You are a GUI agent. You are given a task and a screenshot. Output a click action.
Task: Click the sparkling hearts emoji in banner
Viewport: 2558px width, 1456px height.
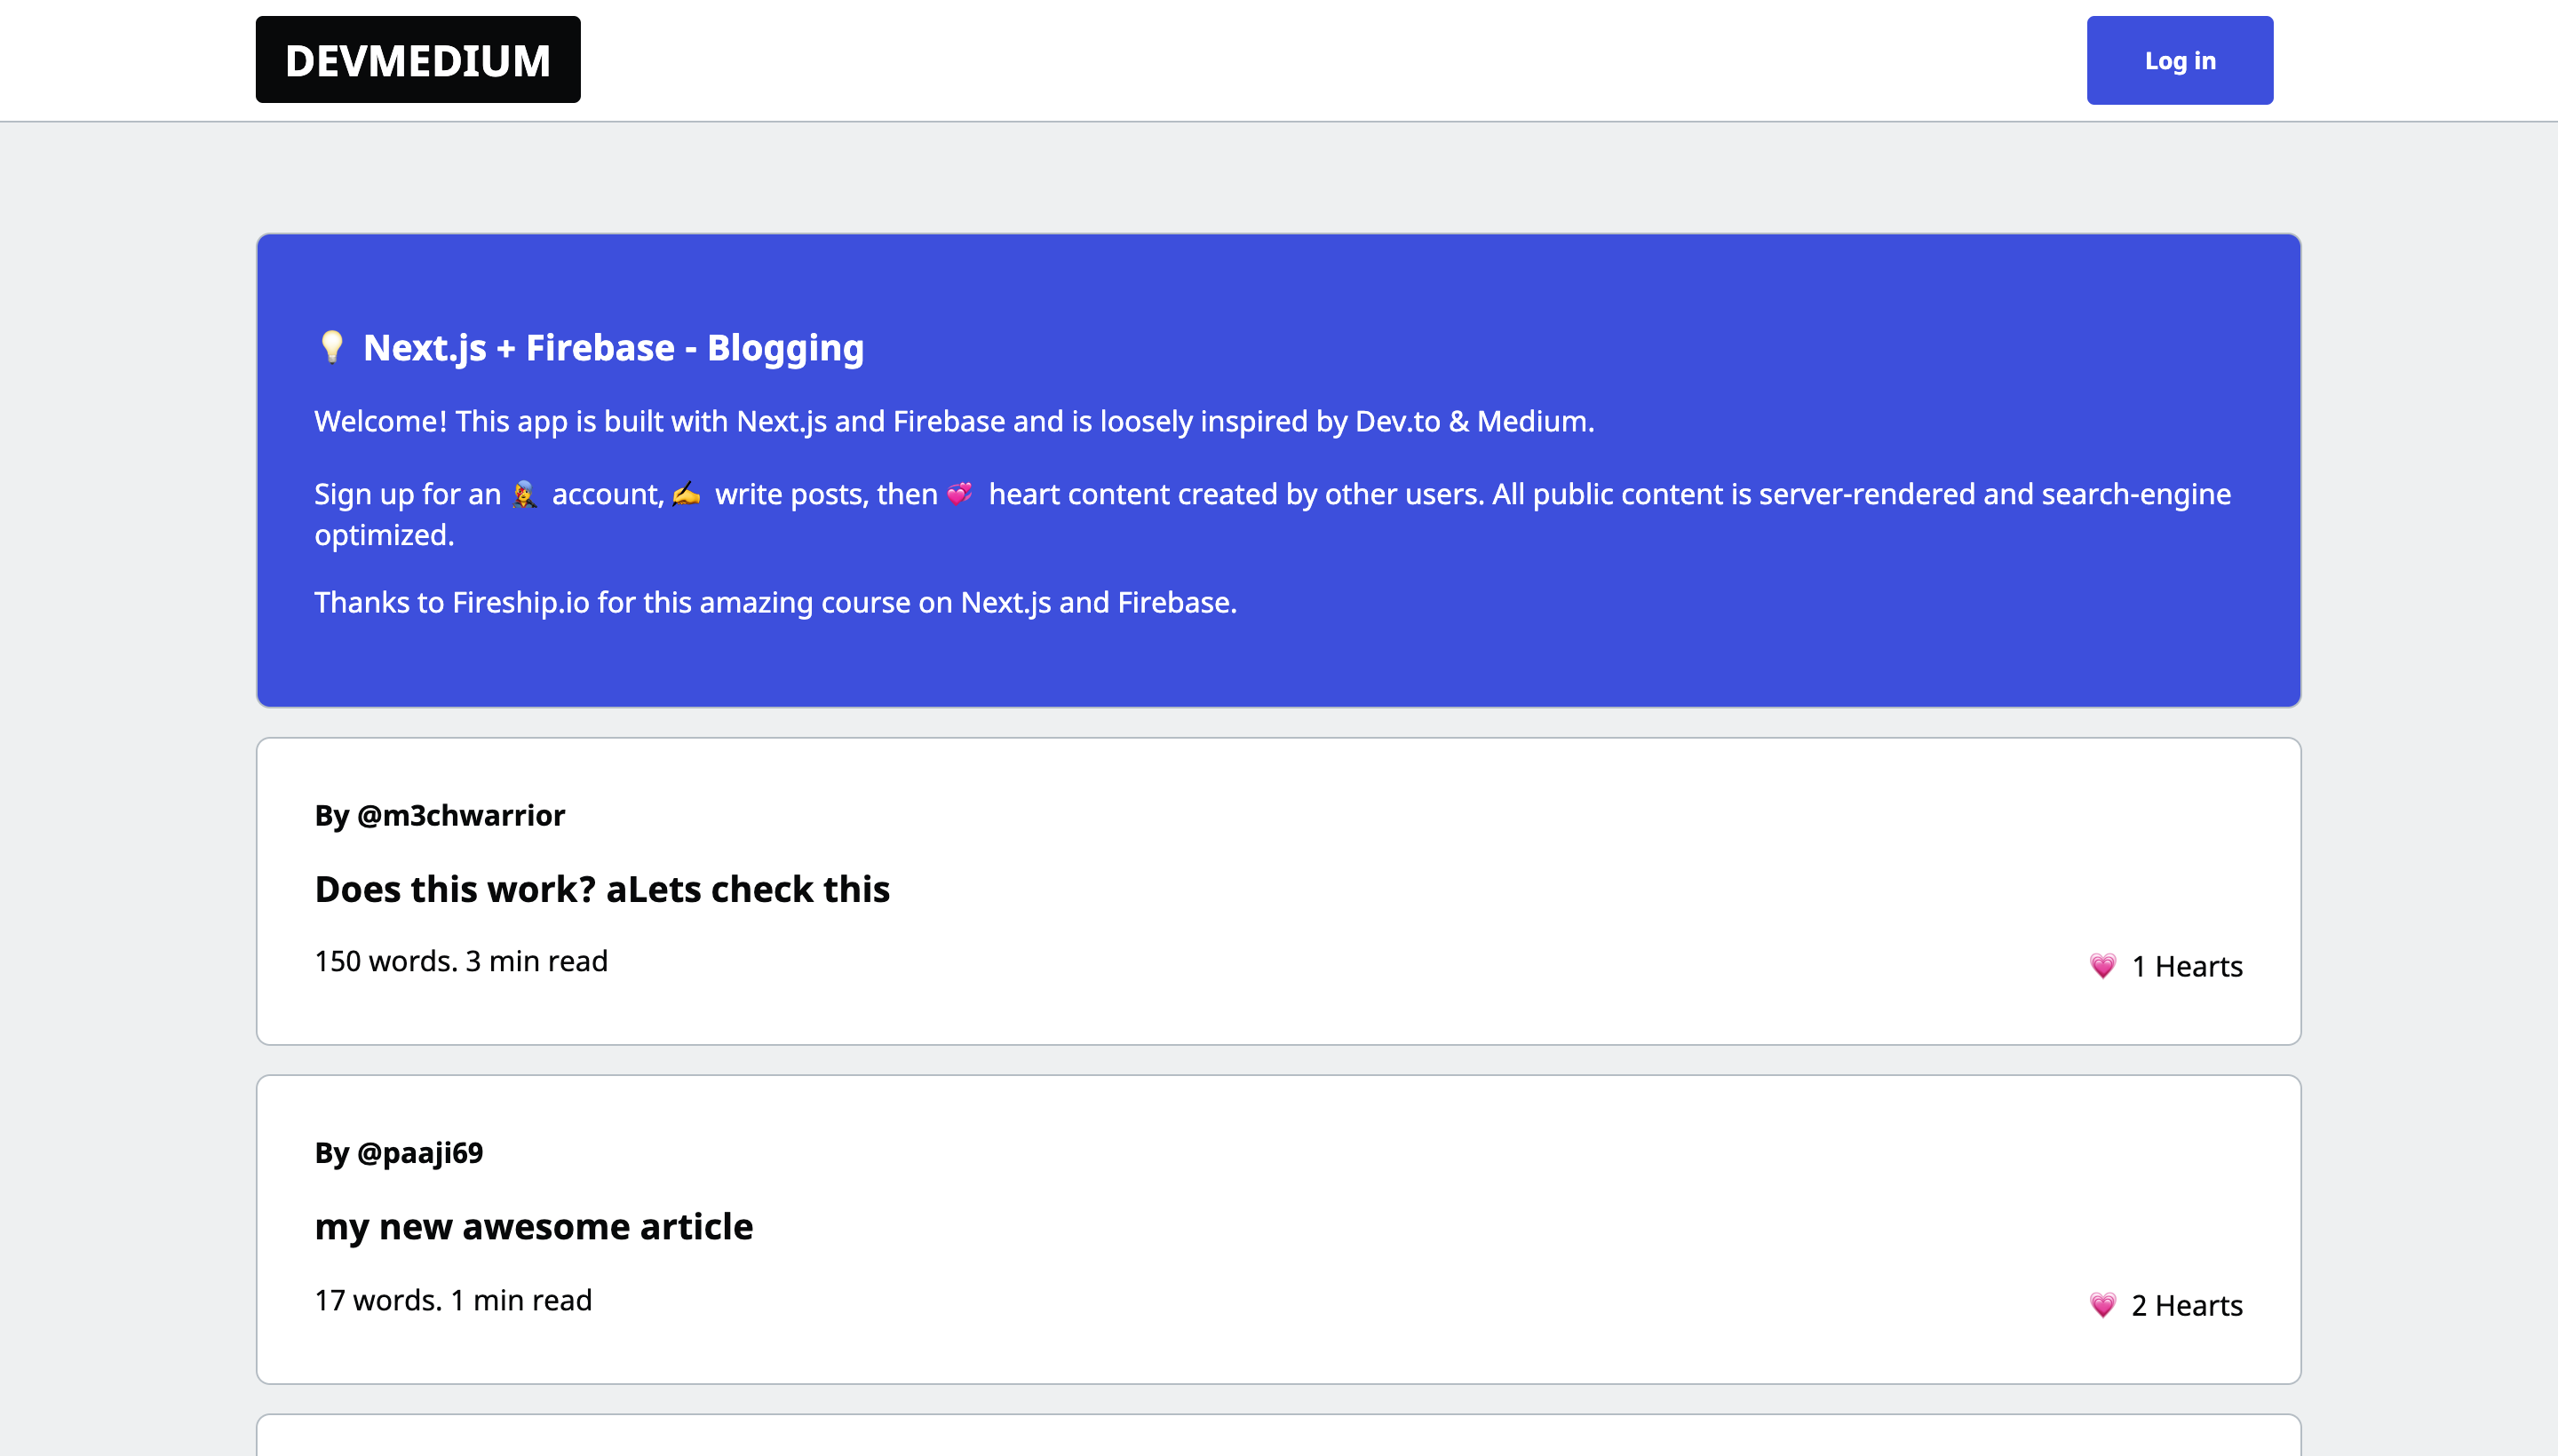[x=959, y=494]
